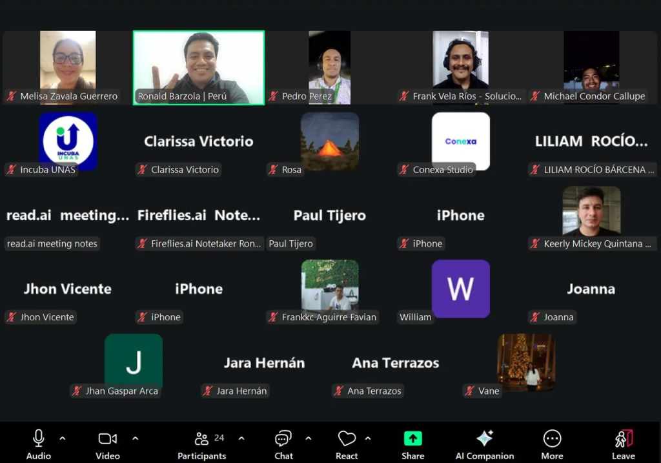Expand the React options arrow
661x463 pixels.
coord(368,438)
